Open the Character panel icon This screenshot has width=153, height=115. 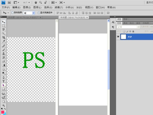coord(113,22)
